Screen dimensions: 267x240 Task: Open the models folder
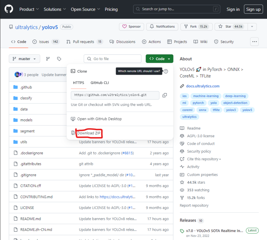pyautogui.click(x=26, y=120)
